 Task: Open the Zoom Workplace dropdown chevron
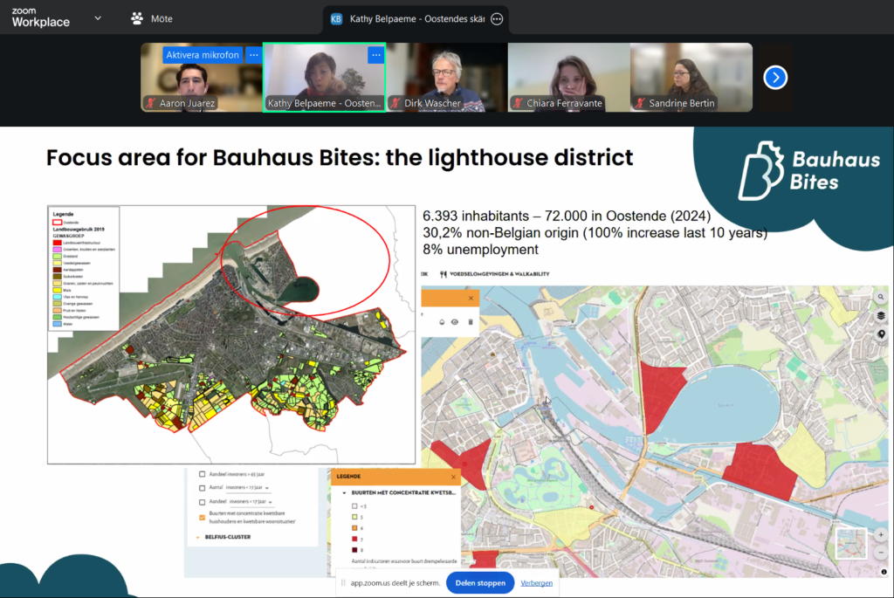click(x=97, y=17)
